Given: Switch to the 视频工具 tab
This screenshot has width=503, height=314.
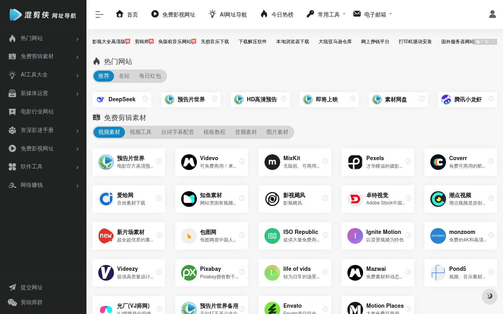Looking at the screenshot, I should click(141, 132).
